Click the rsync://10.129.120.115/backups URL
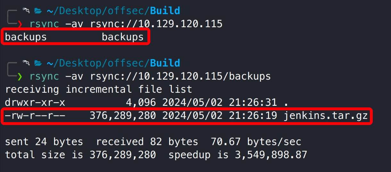 (x=180, y=76)
